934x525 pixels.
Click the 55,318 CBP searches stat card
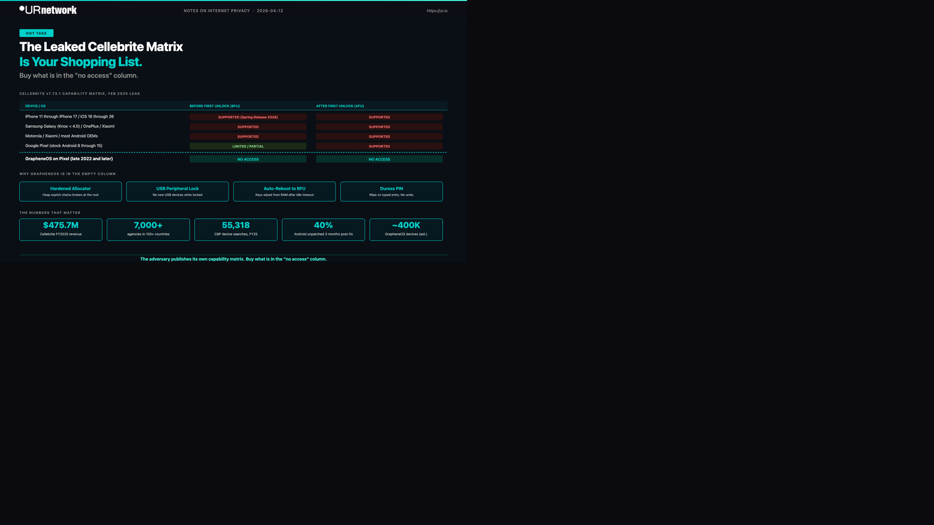[x=236, y=229]
